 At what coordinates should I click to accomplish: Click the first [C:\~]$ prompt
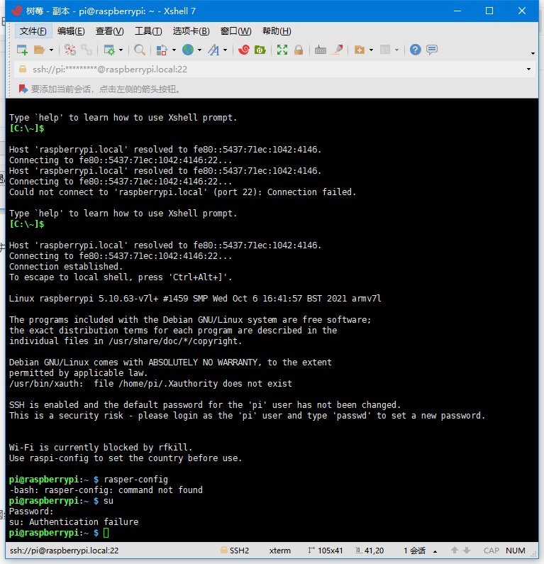27,128
